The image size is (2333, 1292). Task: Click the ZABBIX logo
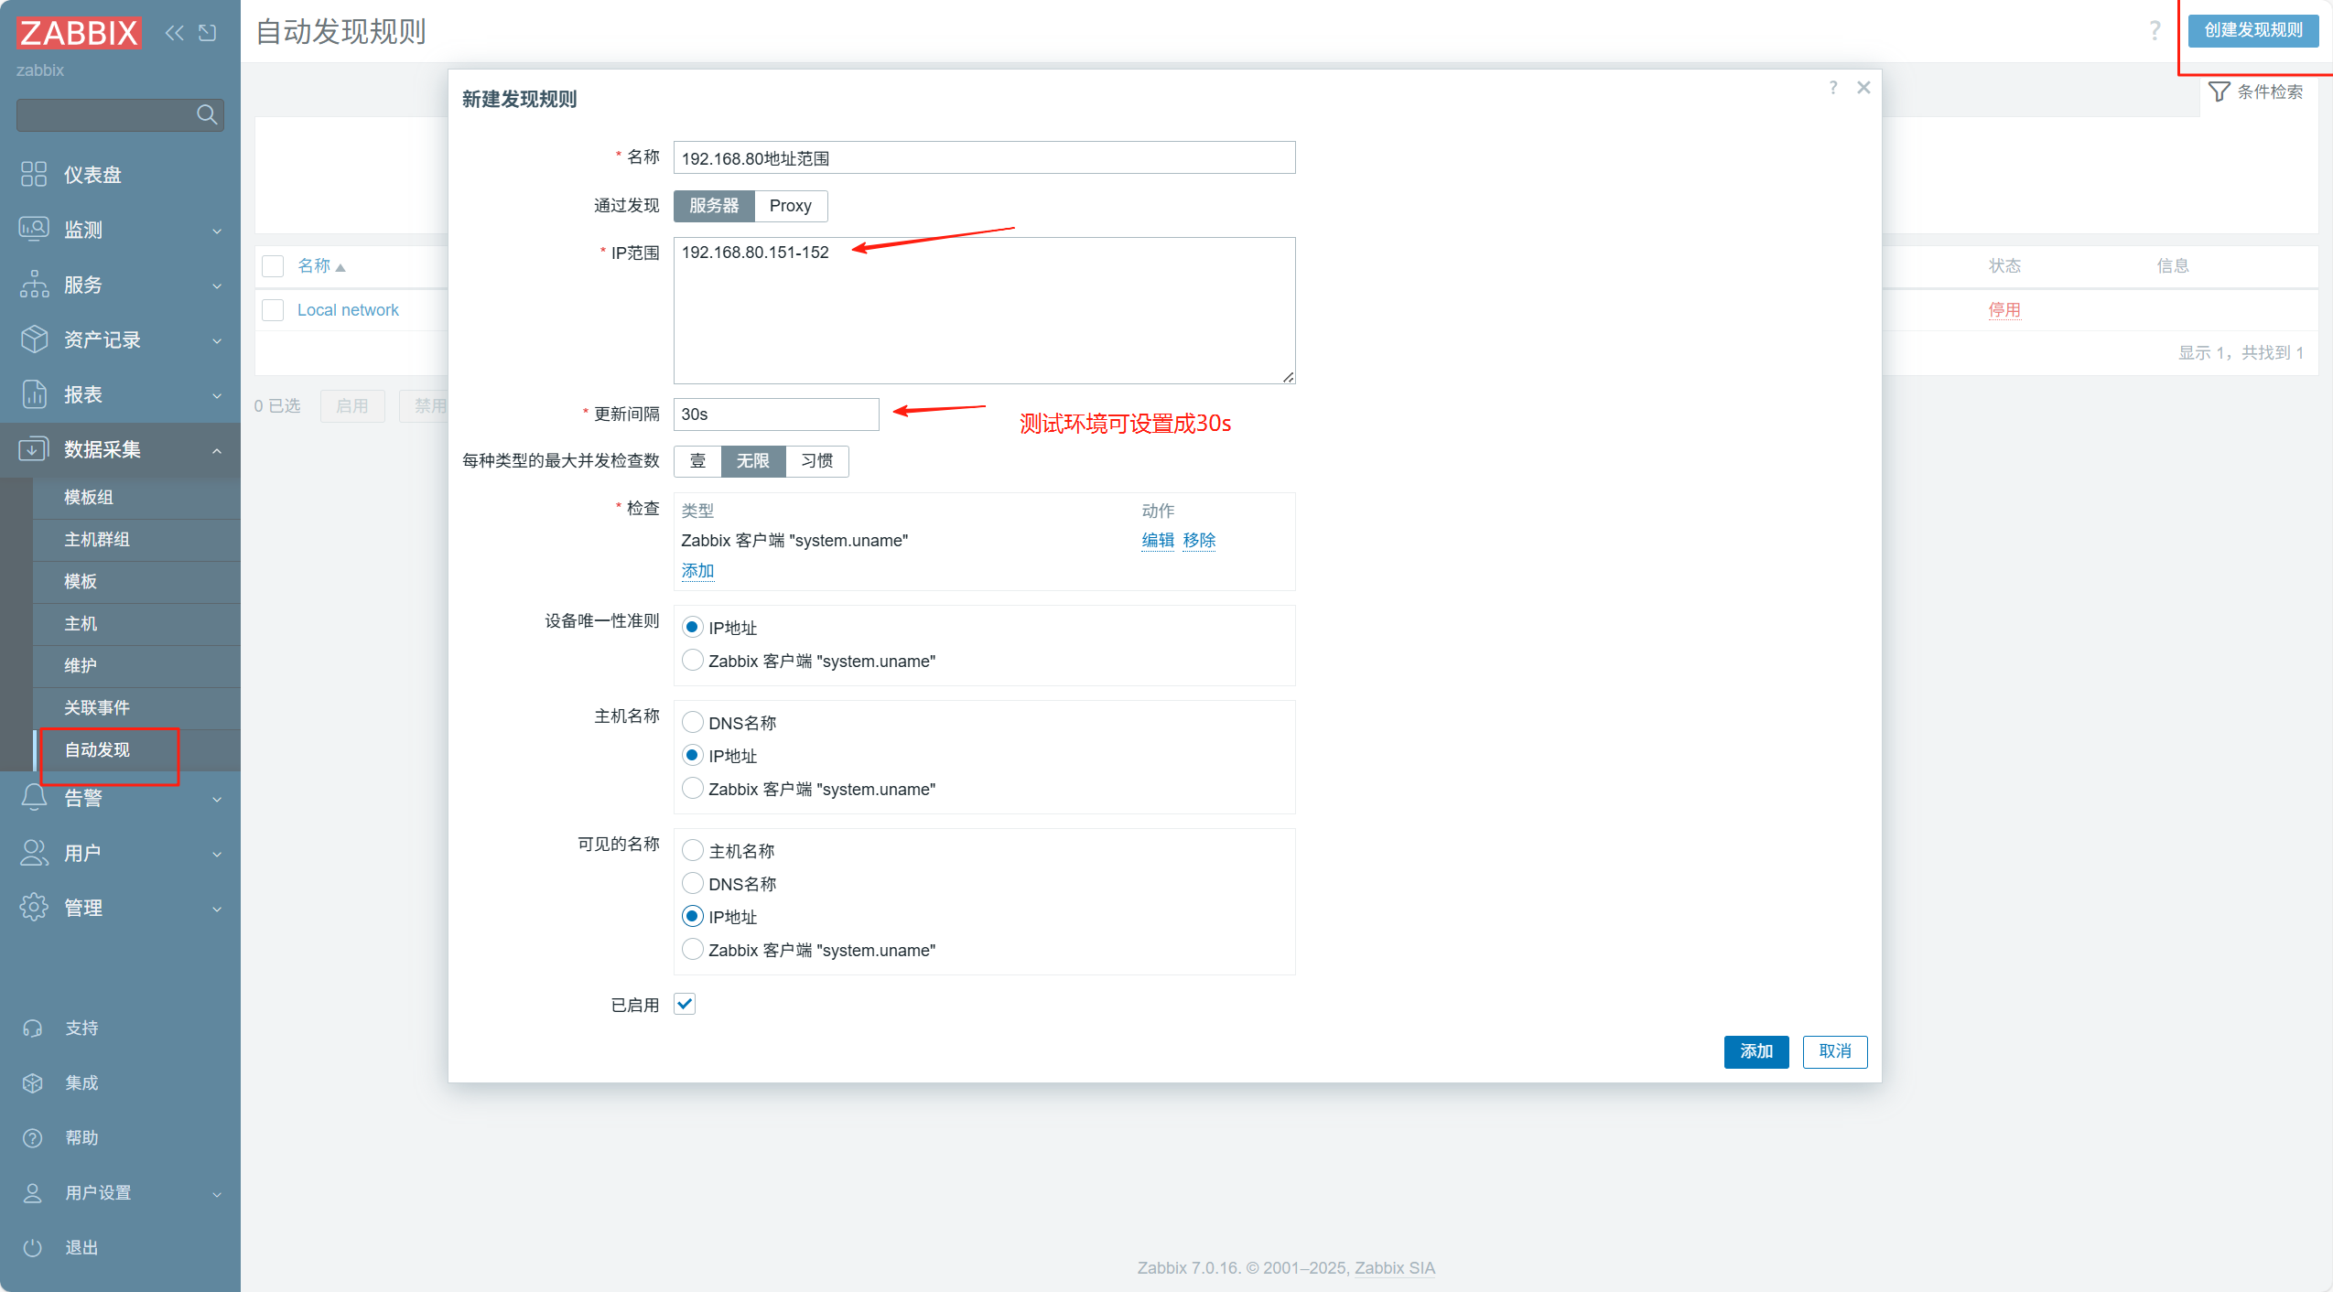pos(79,33)
